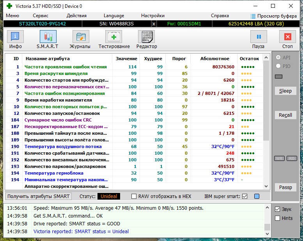303x241 pixels.
Task: Select the API radio button
Action: [x=278, y=57]
